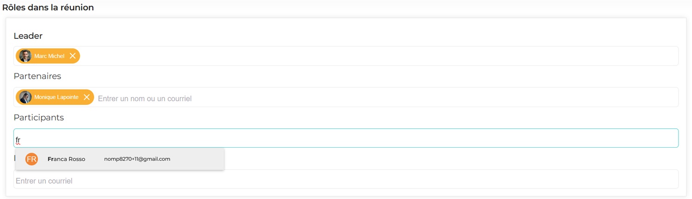Select the Marc Michel name chip
Viewport: 692px width, 199px height.
(49, 56)
